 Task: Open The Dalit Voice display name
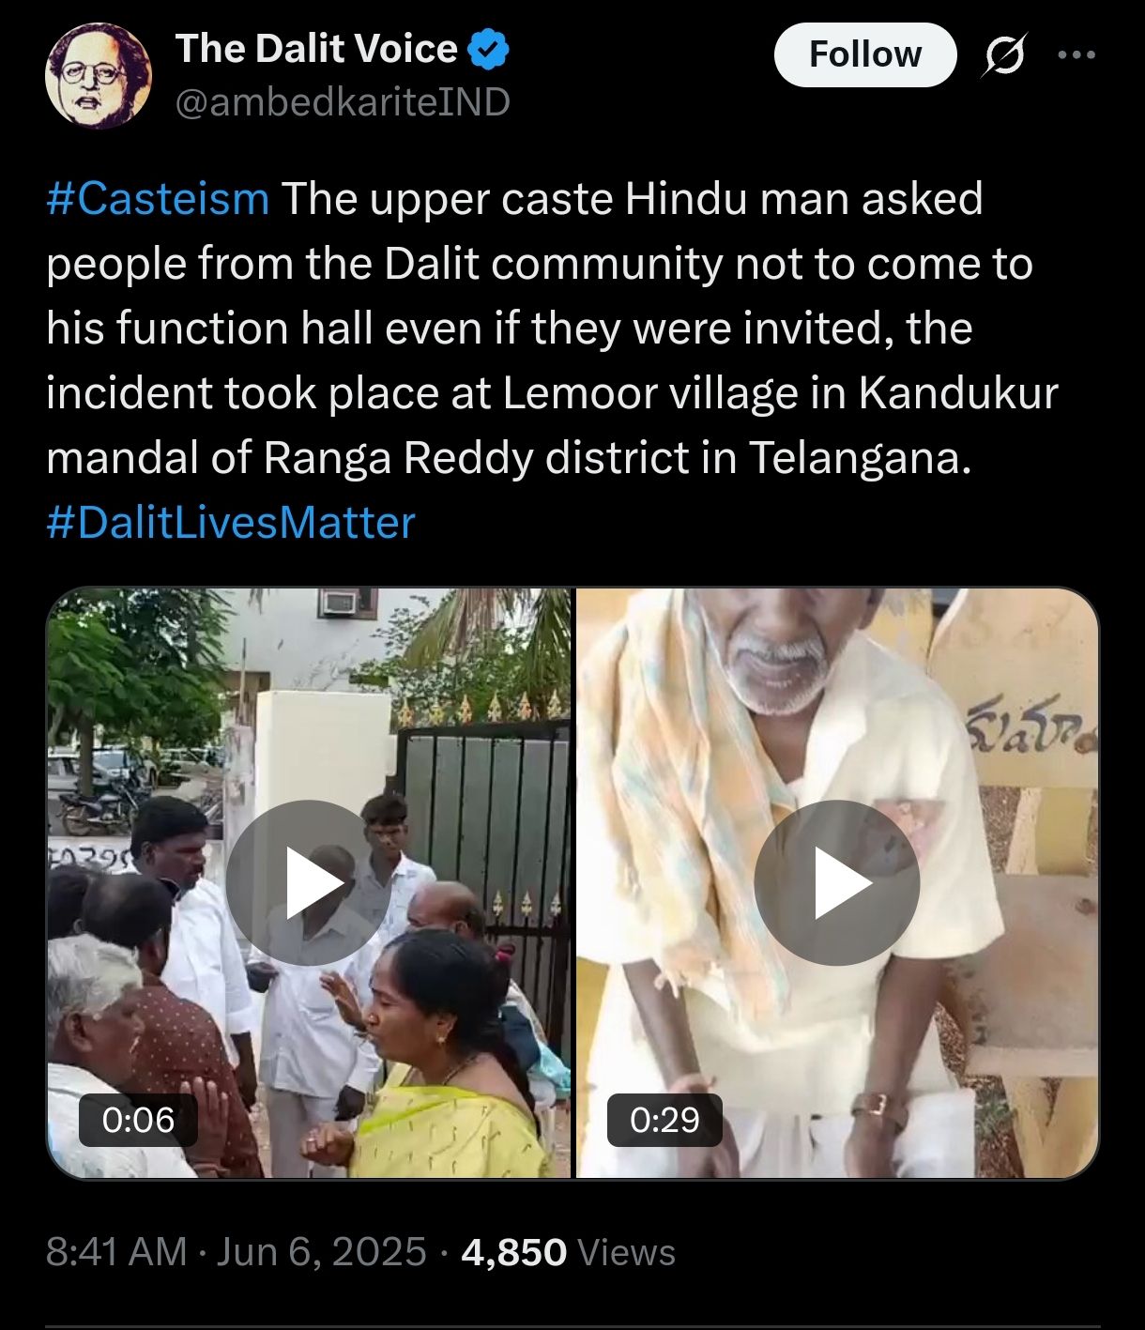tap(316, 49)
